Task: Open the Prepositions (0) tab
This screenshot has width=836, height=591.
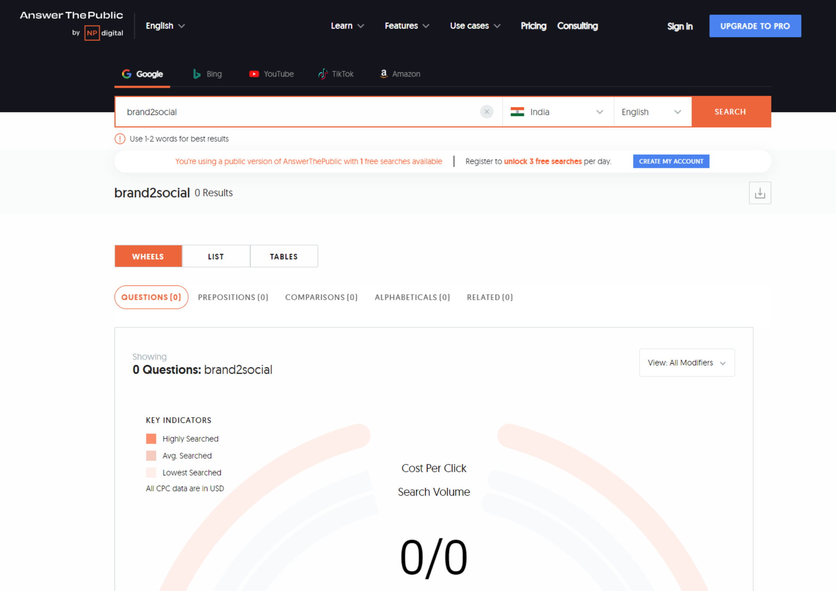Action: (x=233, y=297)
